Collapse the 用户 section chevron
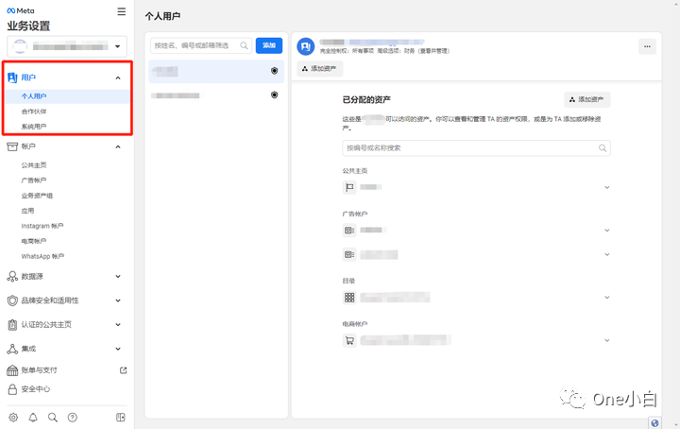Image resolution: width=680 pixels, height=429 pixels. [x=117, y=78]
